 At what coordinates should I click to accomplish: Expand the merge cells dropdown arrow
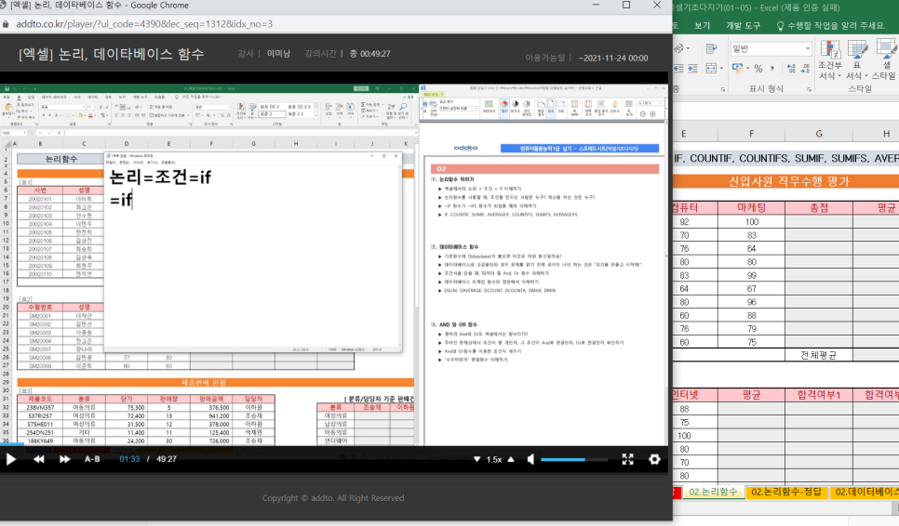tap(721, 68)
